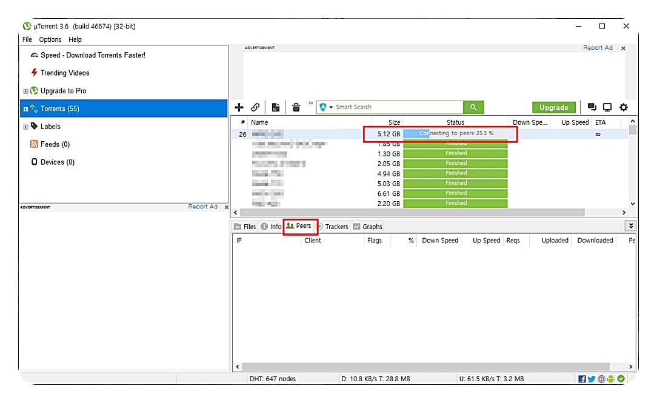657x403 pixels.
Task: Add torrent from URL link icon
Action: point(255,107)
